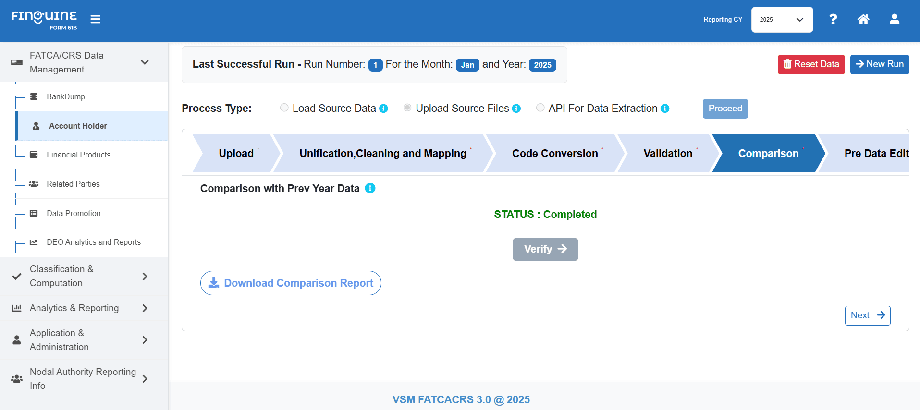The image size is (920, 410).
Task: Click info icon beside API For Data Extraction
Action: pyautogui.click(x=665, y=109)
